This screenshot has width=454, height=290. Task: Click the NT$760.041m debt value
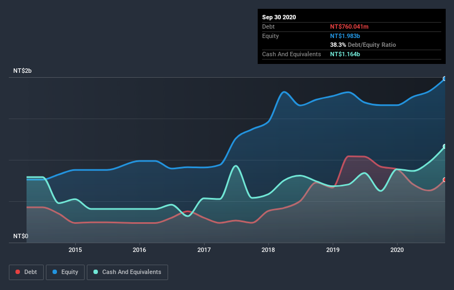(349, 26)
